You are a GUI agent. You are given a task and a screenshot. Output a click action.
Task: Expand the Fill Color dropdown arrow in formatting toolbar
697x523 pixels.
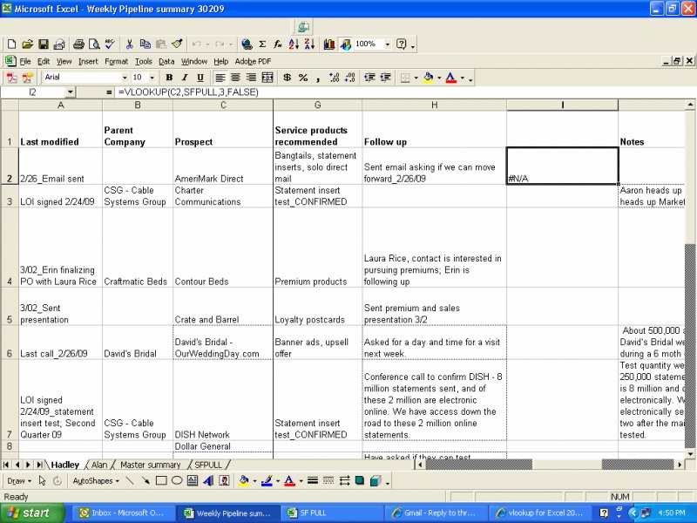tap(439, 78)
